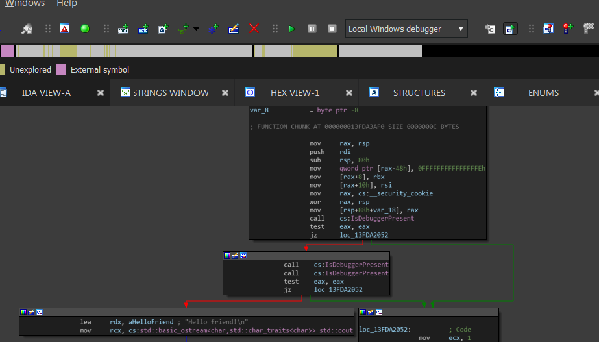
Task: Click the search lamp toolbar icon
Action: coord(27,29)
